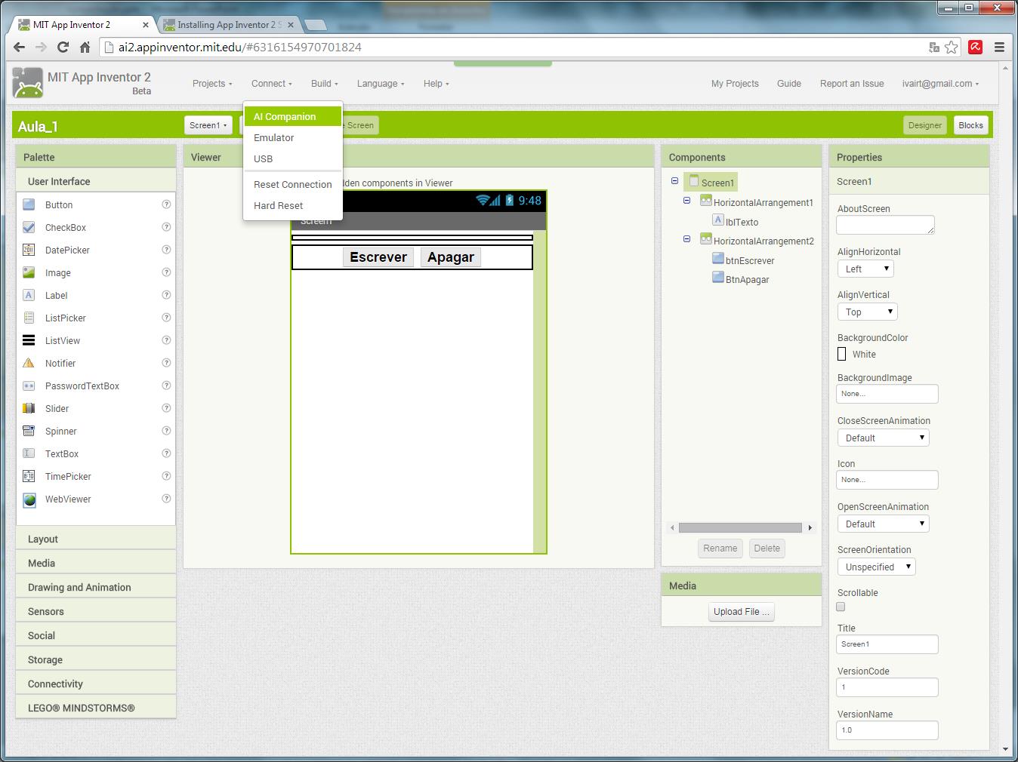Select the Image palette icon
This screenshot has height=762, width=1018.
29,272
